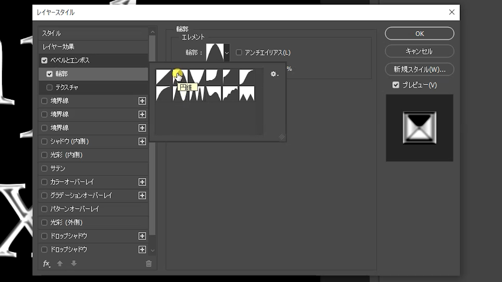Click the style preview thumbnail
Viewport: 502px width, 282px height.
pyautogui.click(x=419, y=128)
